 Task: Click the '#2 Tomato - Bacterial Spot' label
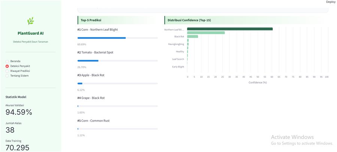pyautogui.click(x=95, y=52)
